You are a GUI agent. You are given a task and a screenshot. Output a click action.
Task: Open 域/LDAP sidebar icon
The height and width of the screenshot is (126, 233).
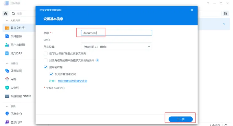pyautogui.click(x=7, y=53)
